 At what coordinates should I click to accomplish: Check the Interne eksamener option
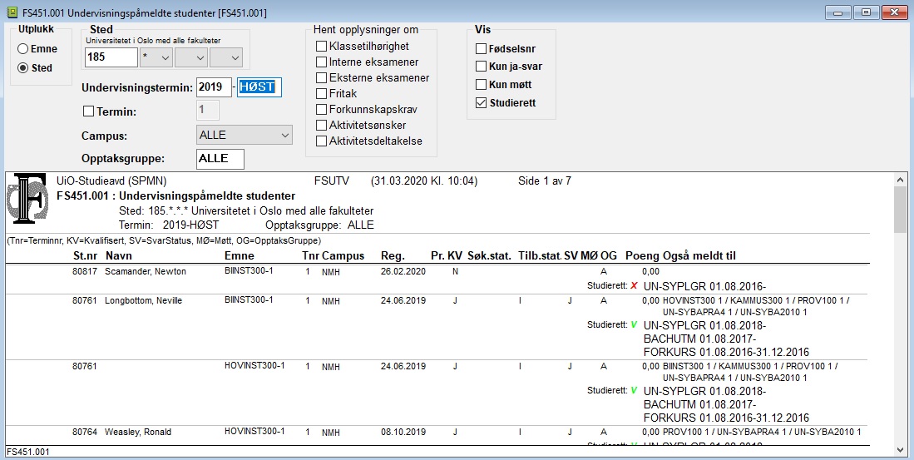coord(321,62)
